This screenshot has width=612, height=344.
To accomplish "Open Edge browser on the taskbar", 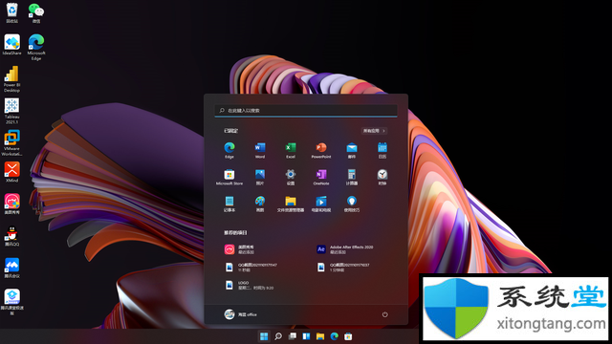I will (x=334, y=336).
